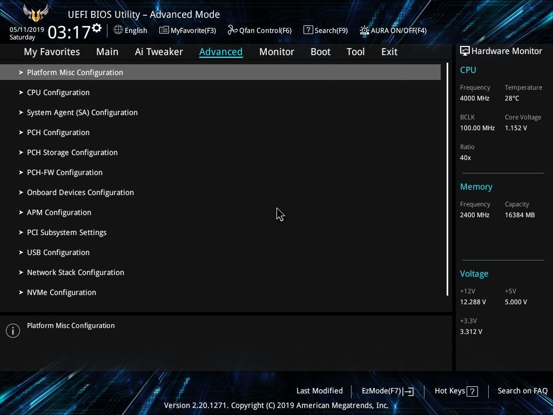Click the gear icon beside the clock

[97, 28]
